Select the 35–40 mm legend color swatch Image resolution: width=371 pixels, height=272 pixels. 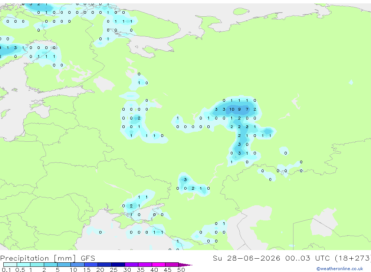point(145,265)
